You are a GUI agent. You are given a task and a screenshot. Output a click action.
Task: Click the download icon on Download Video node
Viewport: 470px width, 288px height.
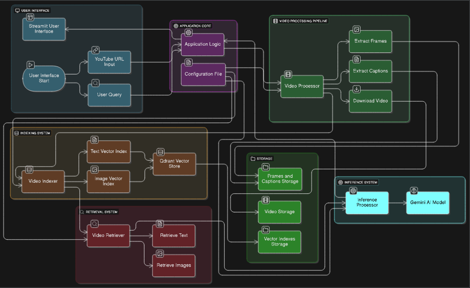pyautogui.click(x=356, y=89)
